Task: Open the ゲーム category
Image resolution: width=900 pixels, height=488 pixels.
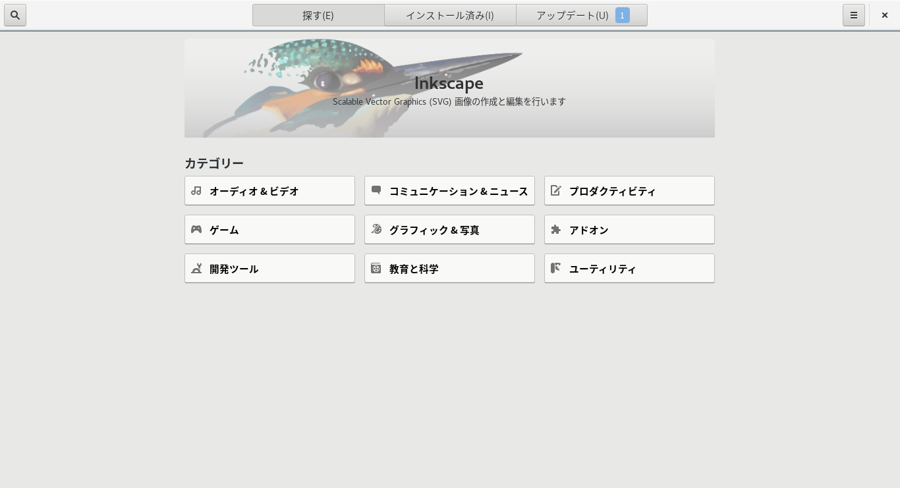Action: tap(269, 229)
